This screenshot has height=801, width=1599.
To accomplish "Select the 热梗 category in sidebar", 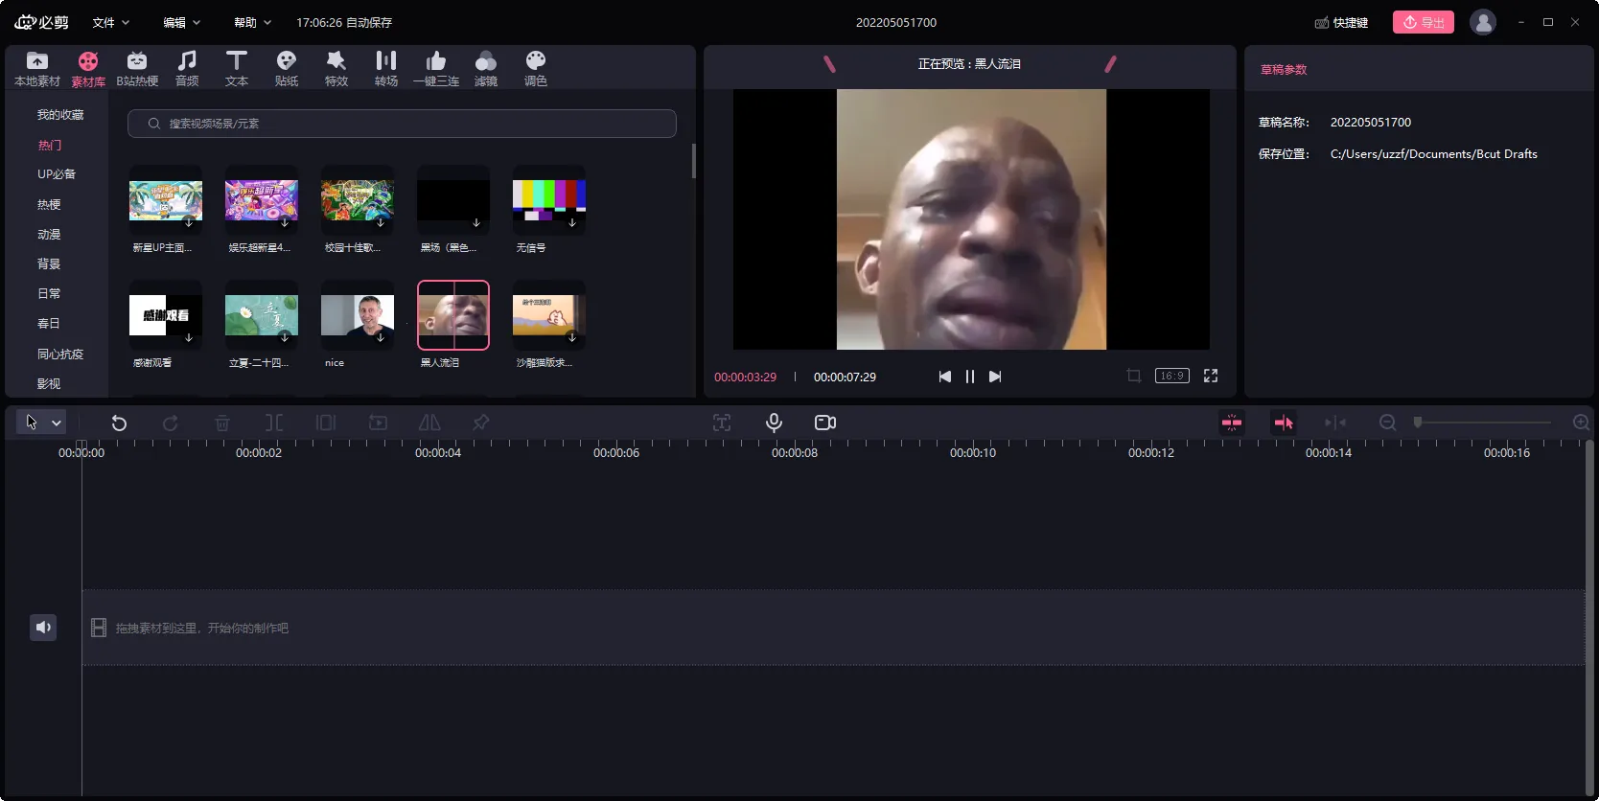I will (49, 204).
